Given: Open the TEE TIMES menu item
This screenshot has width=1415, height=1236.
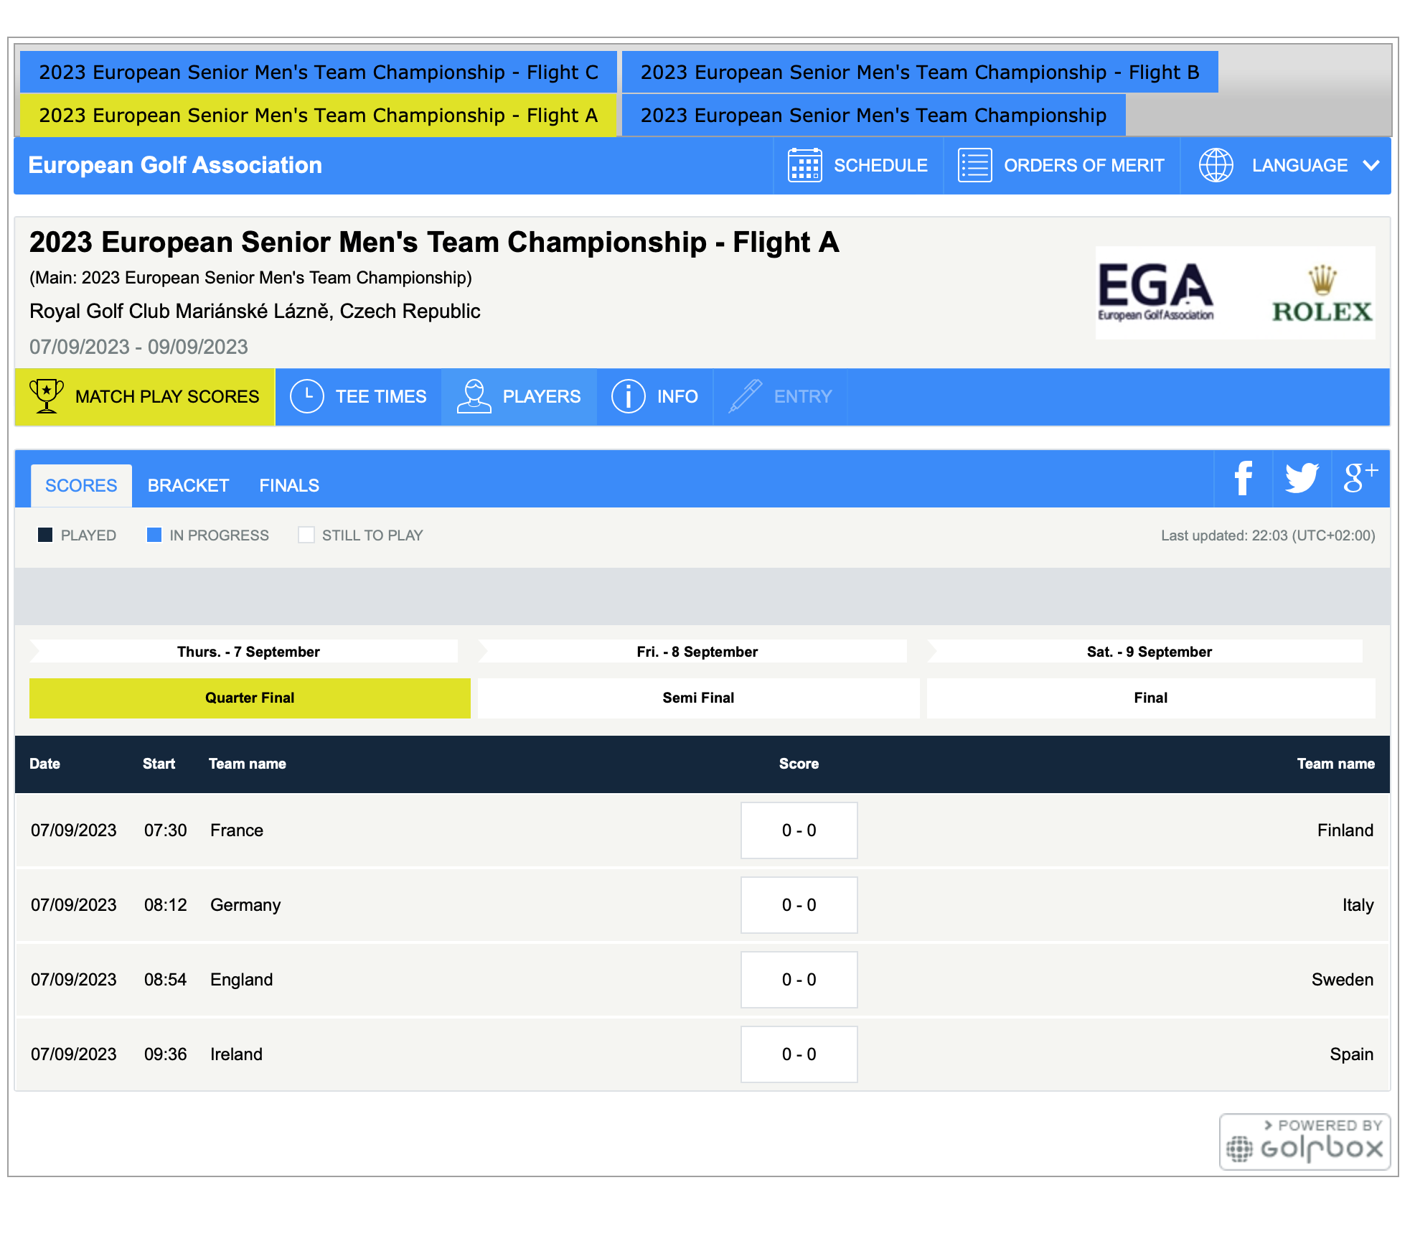Looking at the screenshot, I should tap(359, 397).
